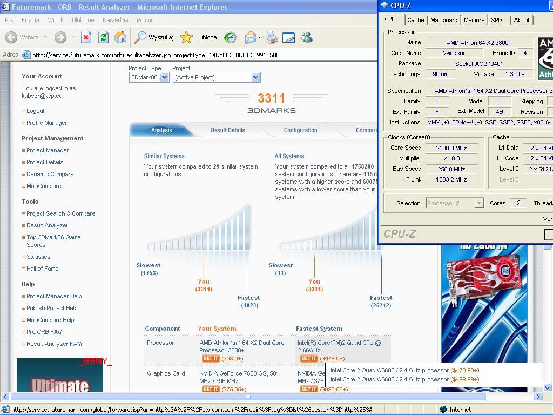Image resolution: width=553 pixels, height=415 pixels.
Task: Click the Intel Core 2 Quad $499.99+ offer
Action: pyautogui.click(x=404, y=379)
